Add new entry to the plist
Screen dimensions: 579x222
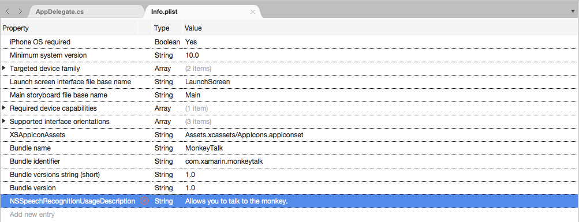32,215
